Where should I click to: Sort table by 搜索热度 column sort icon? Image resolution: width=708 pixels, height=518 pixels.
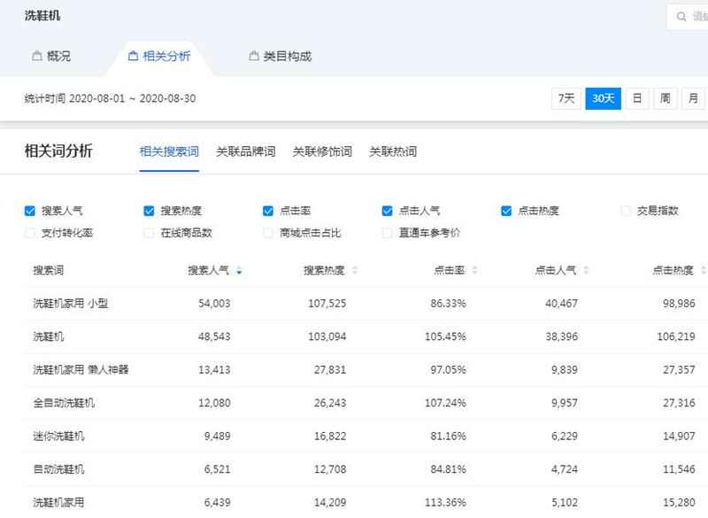(x=356, y=270)
